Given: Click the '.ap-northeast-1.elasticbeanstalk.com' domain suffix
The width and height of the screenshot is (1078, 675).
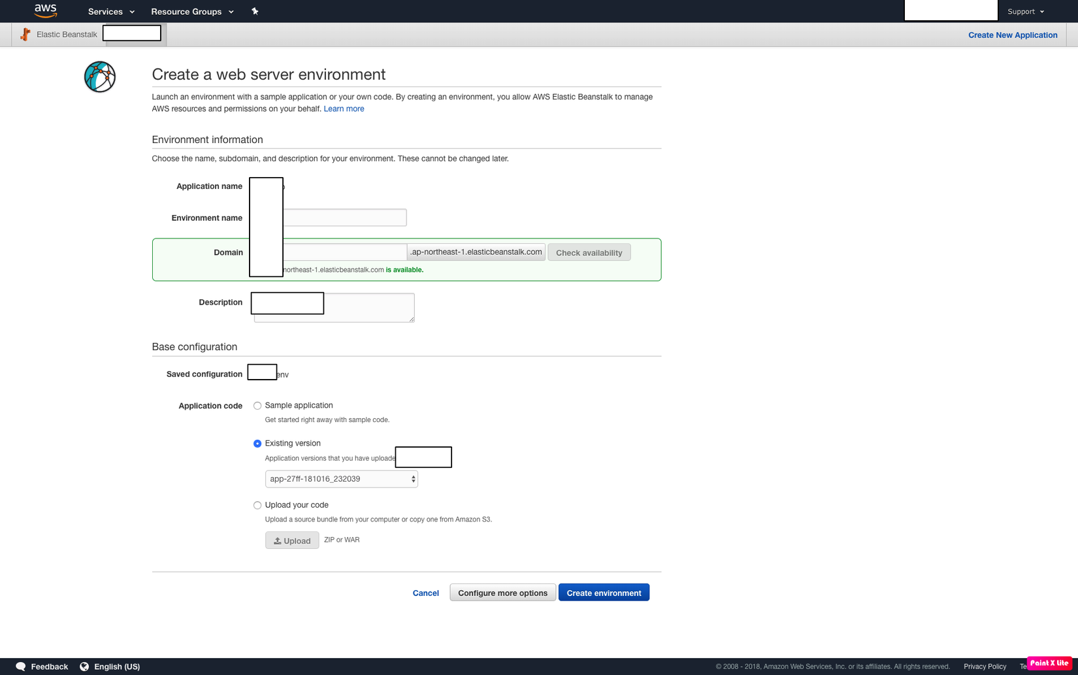Looking at the screenshot, I should (x=476, y=252).
